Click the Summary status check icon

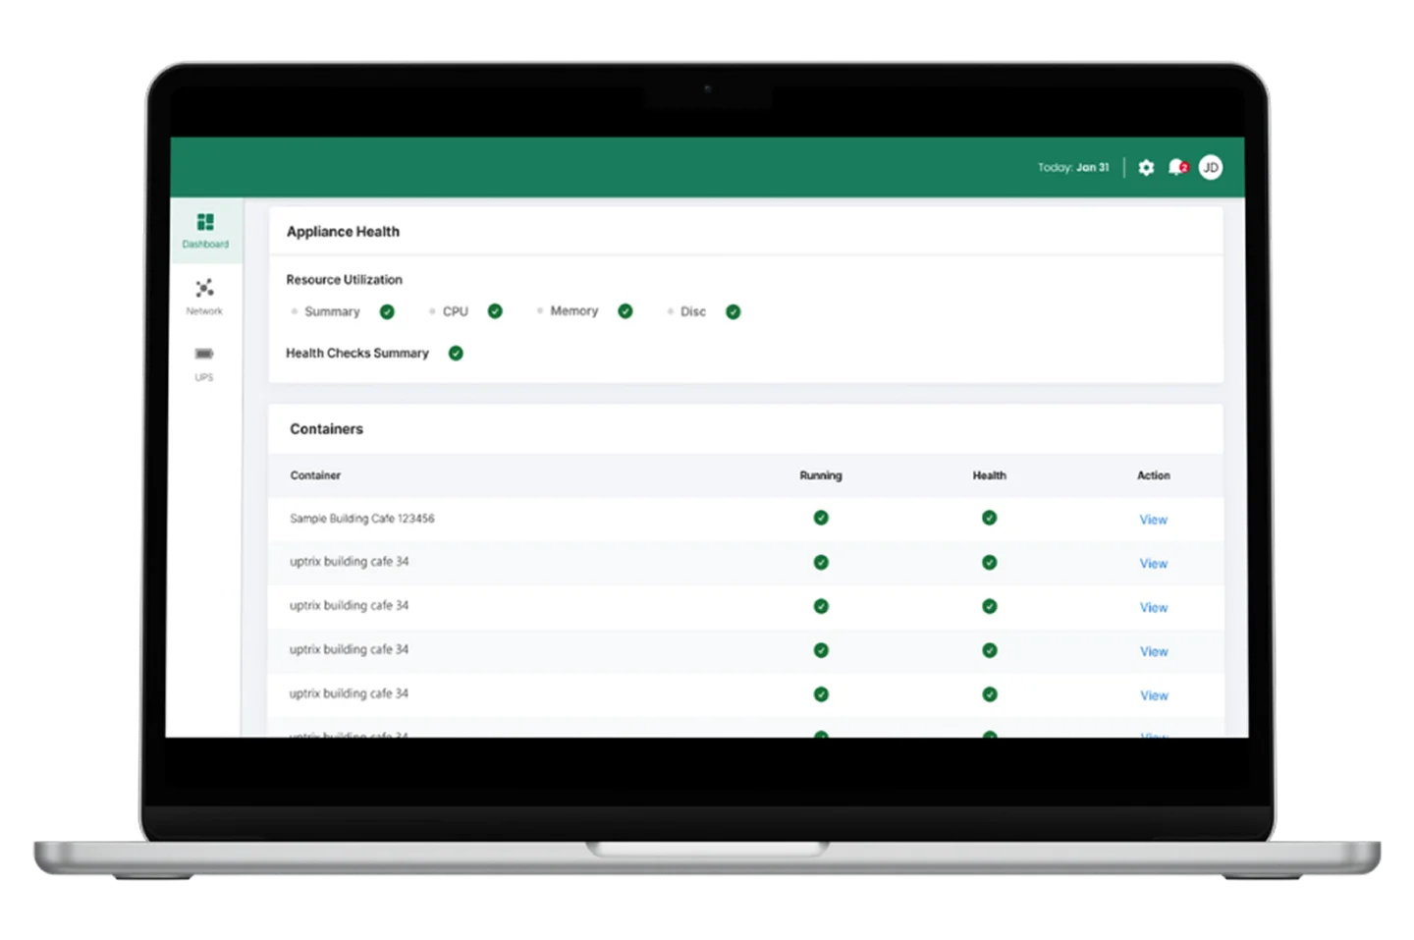387,312
